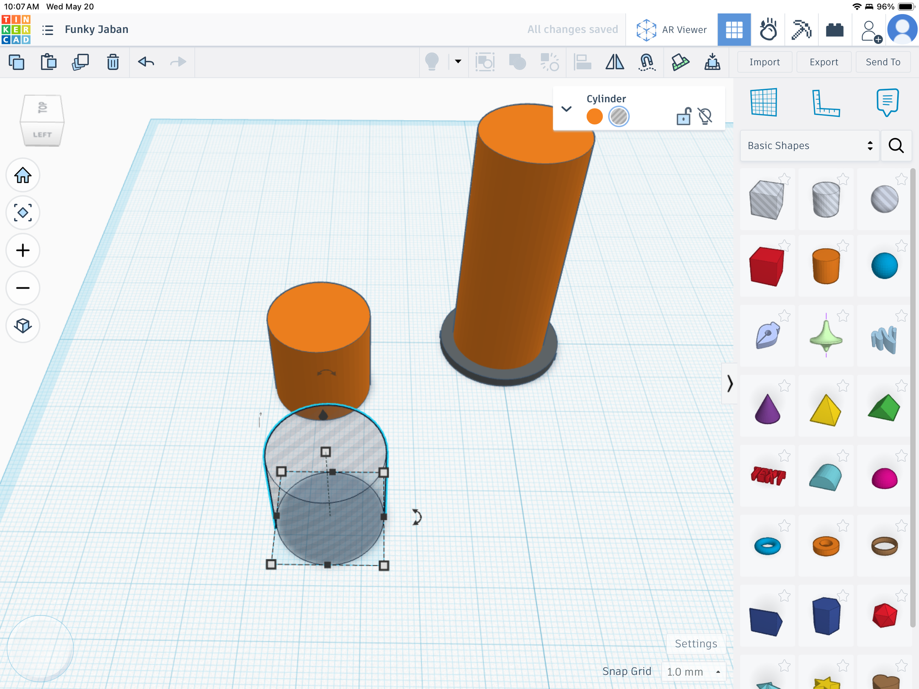919x689 pixels.
Task: Favorite the red Box with star
Action: pyautogui.click(x=784, y=245)
